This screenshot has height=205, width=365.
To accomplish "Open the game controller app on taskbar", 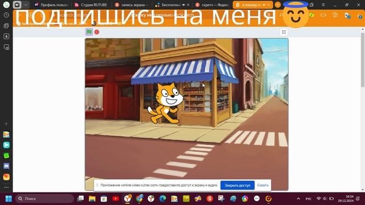I will pos(198,199).
